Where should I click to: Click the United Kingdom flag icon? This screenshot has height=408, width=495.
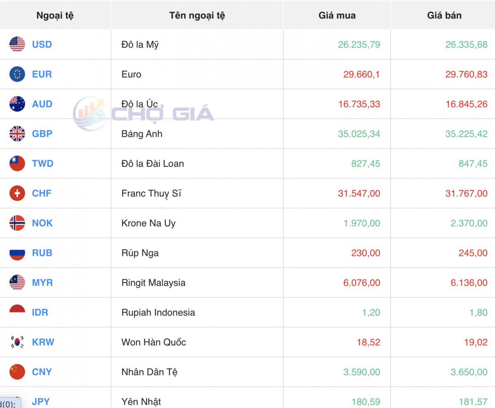[17, 134]
